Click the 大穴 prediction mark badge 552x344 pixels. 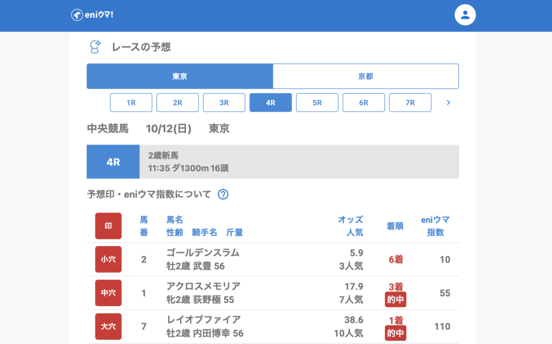coord(108,326)
